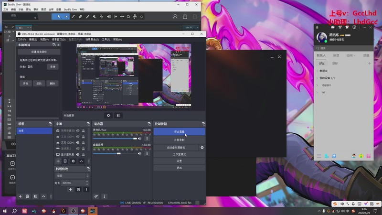Click the Windows Start button

tap(5, 211)
